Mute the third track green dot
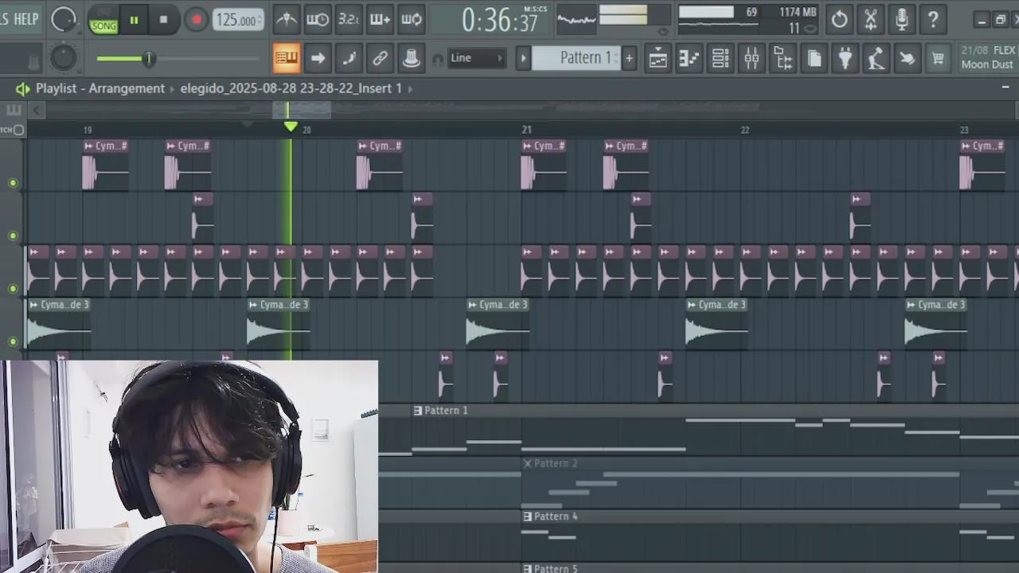The image size is (1019, 573). (x=13, y=289)
